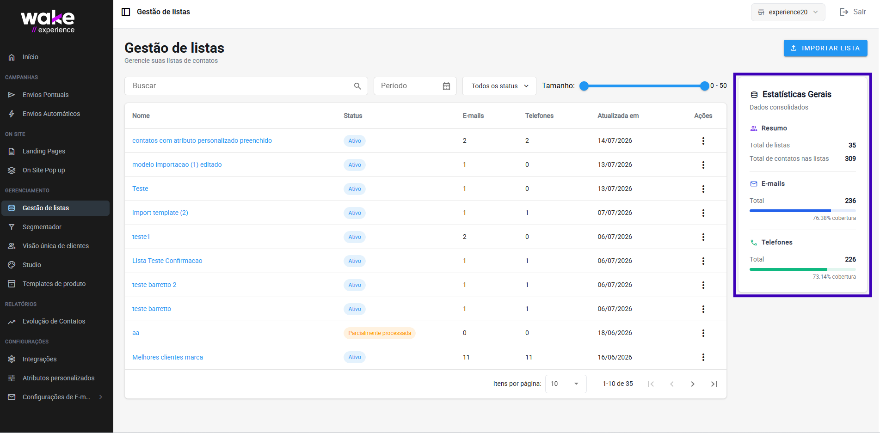Click the Status column header
880x433 pixels.
click(x=353, y=116)
